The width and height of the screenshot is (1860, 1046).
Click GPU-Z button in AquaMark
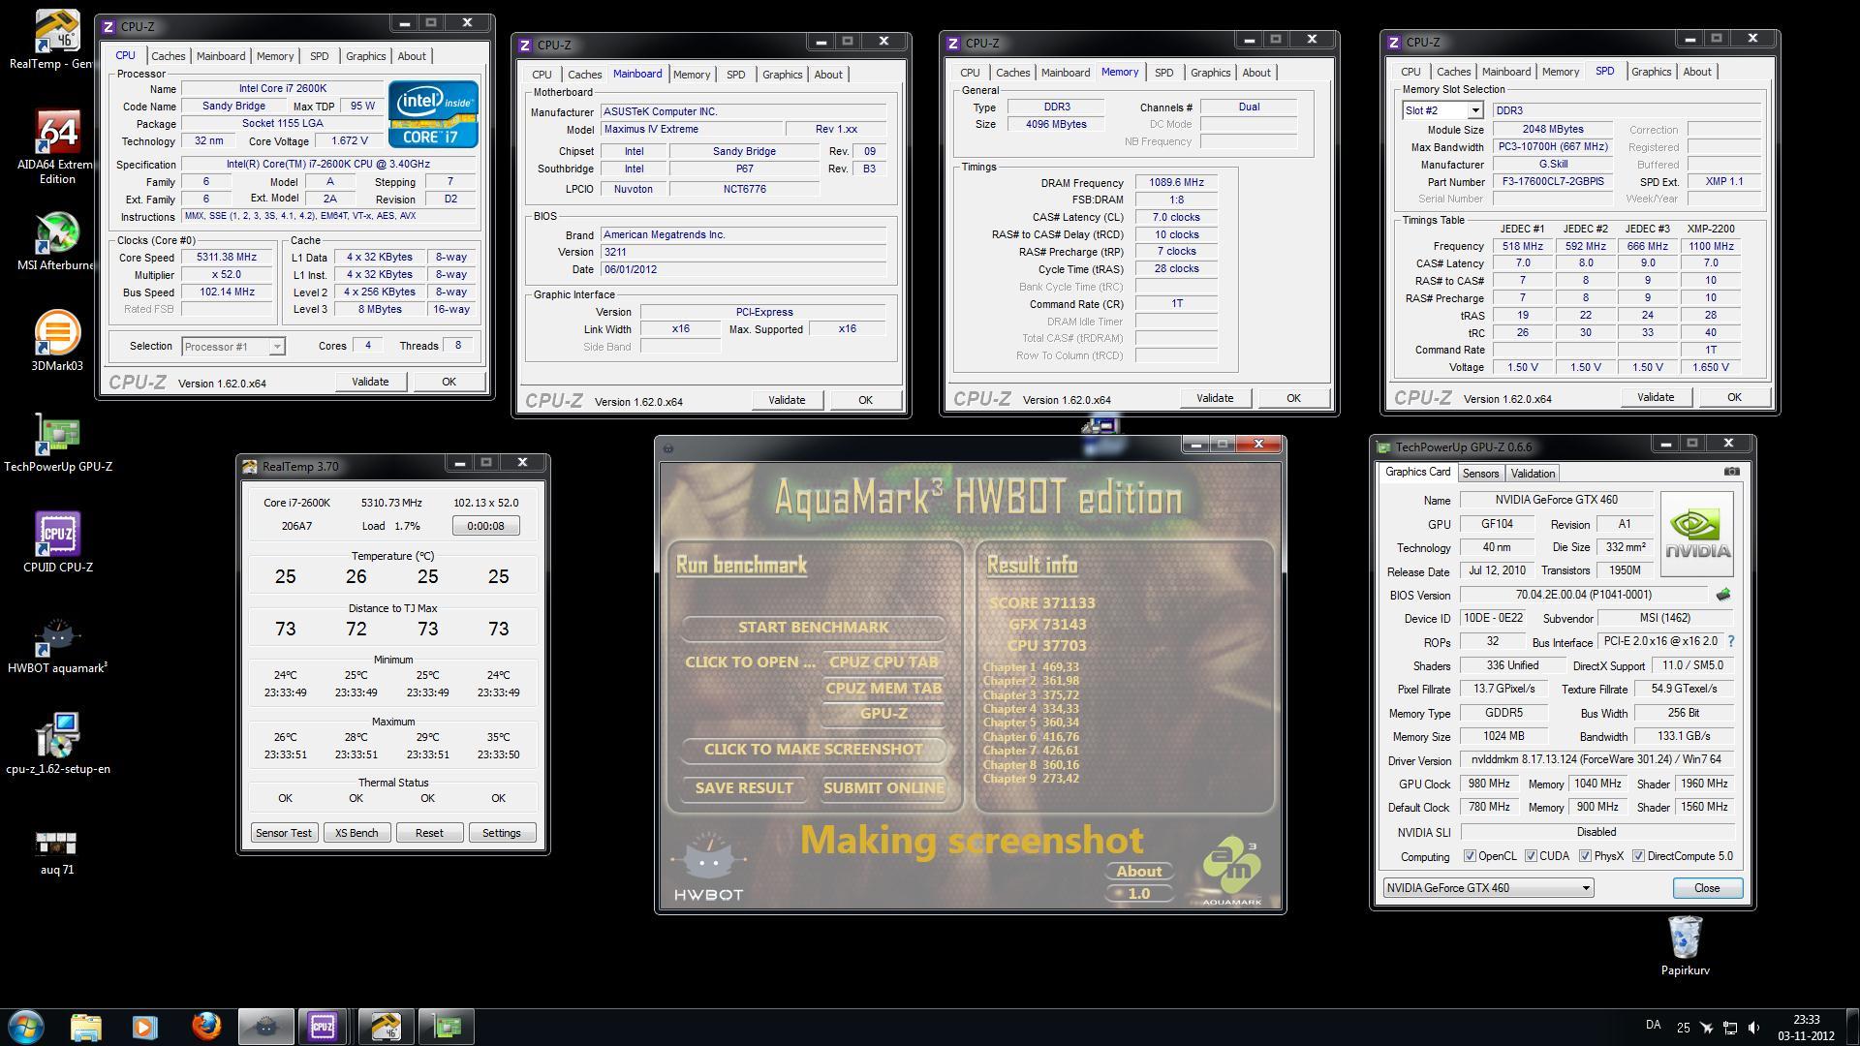pos(883,714)
